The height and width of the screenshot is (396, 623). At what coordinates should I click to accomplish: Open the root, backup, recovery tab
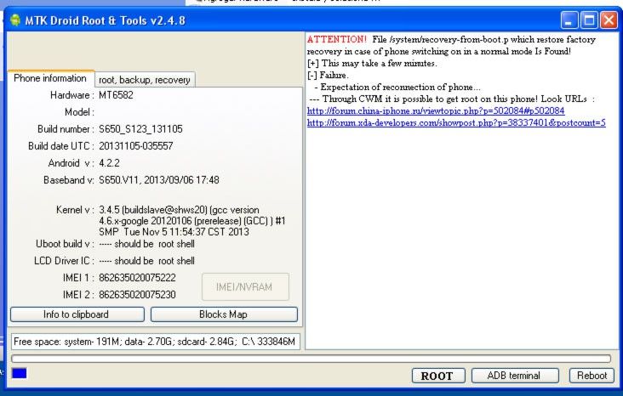[145, 80]
